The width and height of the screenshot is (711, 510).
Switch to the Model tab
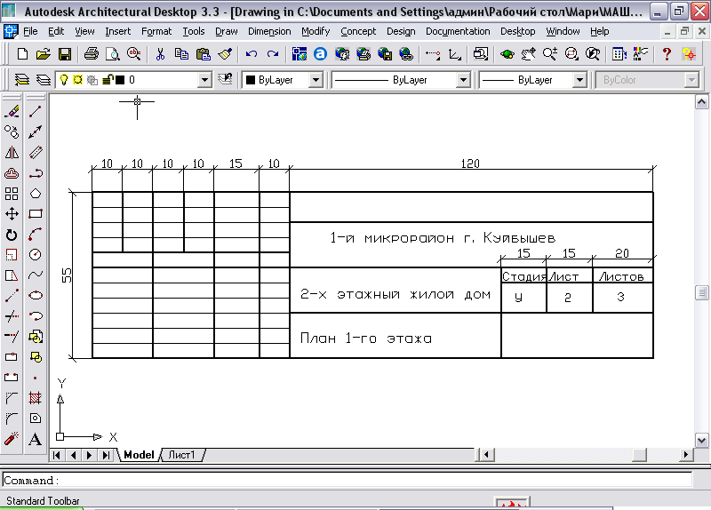(x=139, y=455)
